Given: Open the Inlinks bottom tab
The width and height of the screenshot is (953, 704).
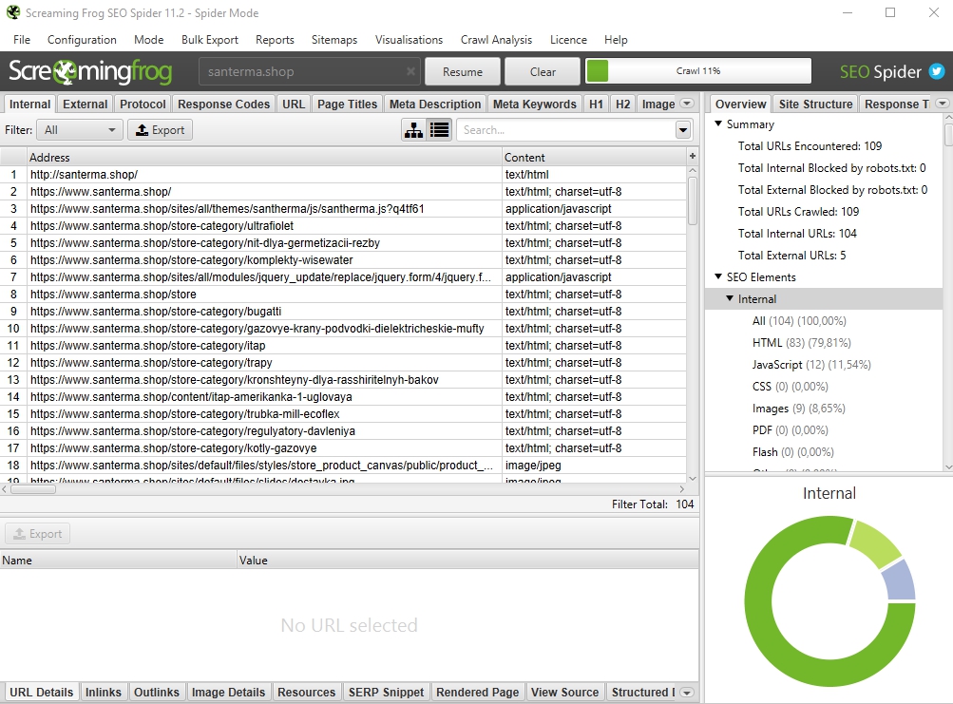Looking at the screenshot, I should [x=104, y=693].
